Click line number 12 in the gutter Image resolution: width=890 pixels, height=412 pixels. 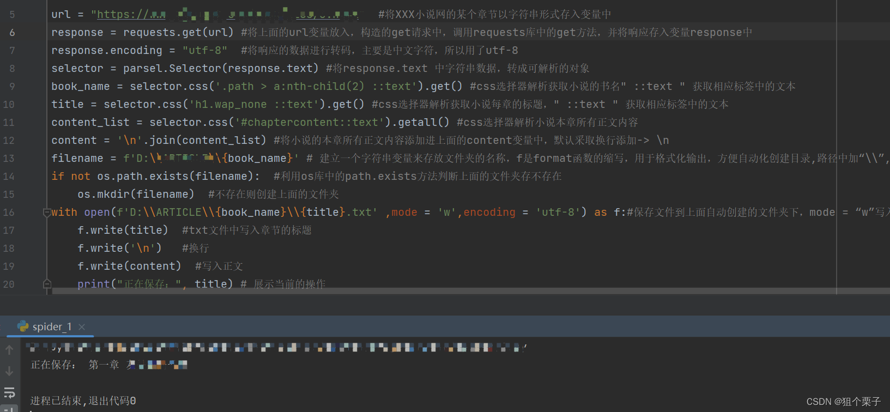pos(9,141)
